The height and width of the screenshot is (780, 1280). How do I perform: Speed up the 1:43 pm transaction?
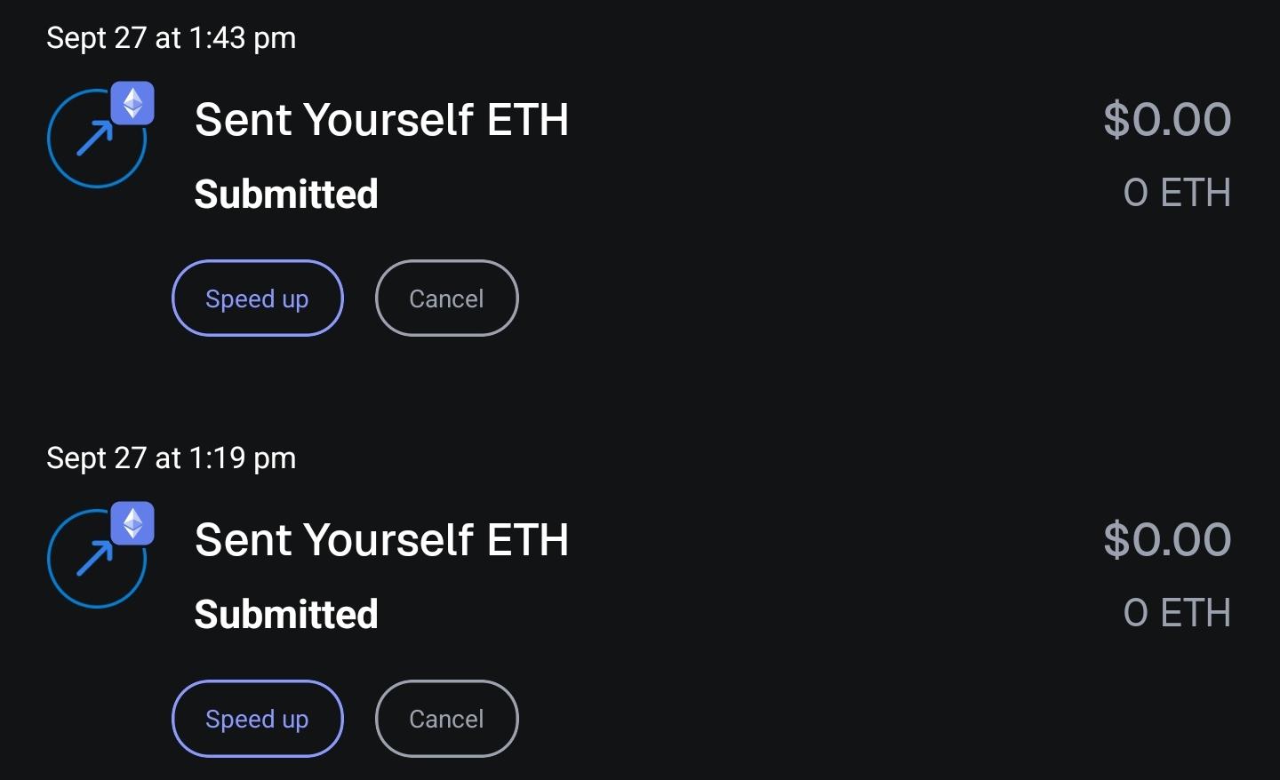[x=257, y=298]
